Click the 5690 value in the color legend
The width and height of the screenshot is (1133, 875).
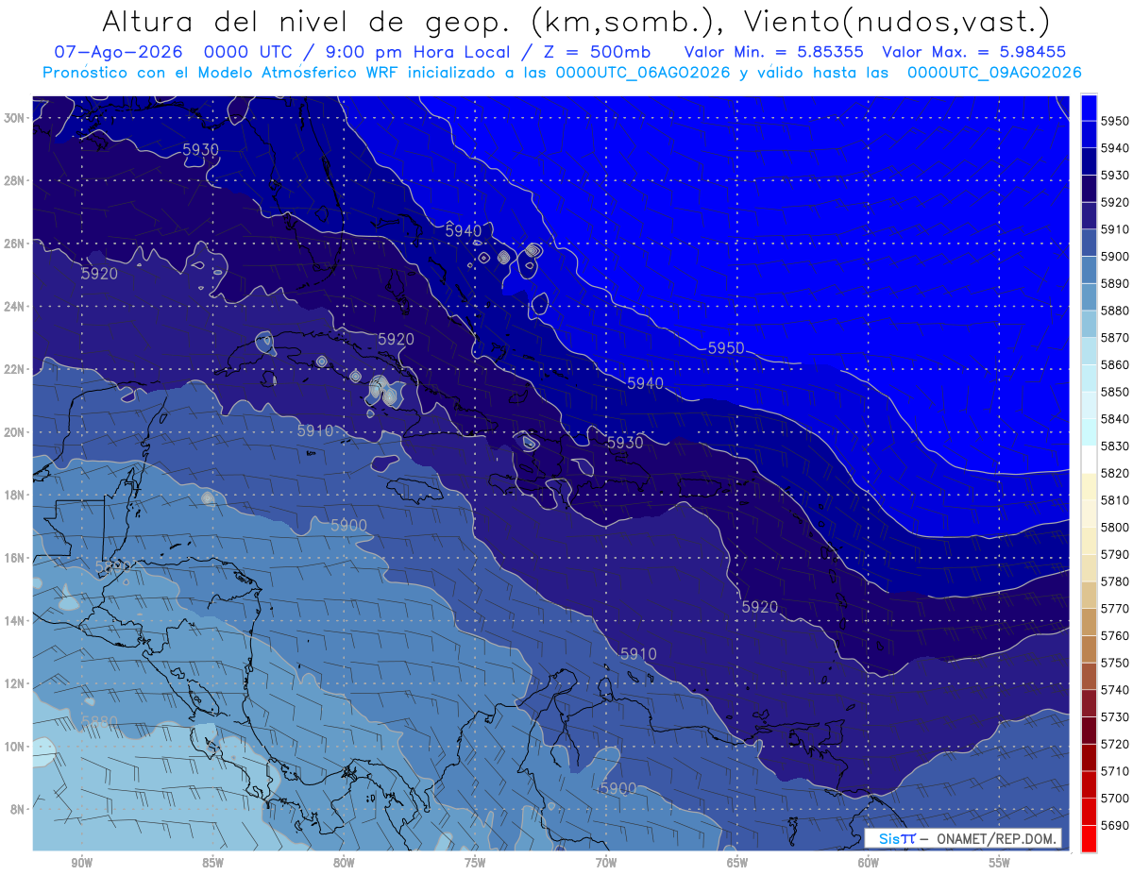[x=1115, y=825]
